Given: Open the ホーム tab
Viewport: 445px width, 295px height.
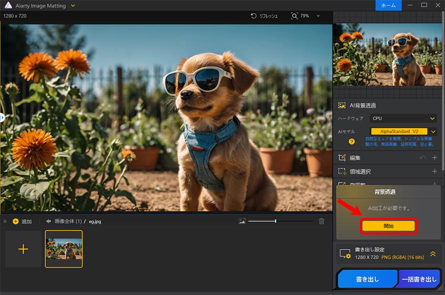Looking at the screenshot, I should pos(388,5).
